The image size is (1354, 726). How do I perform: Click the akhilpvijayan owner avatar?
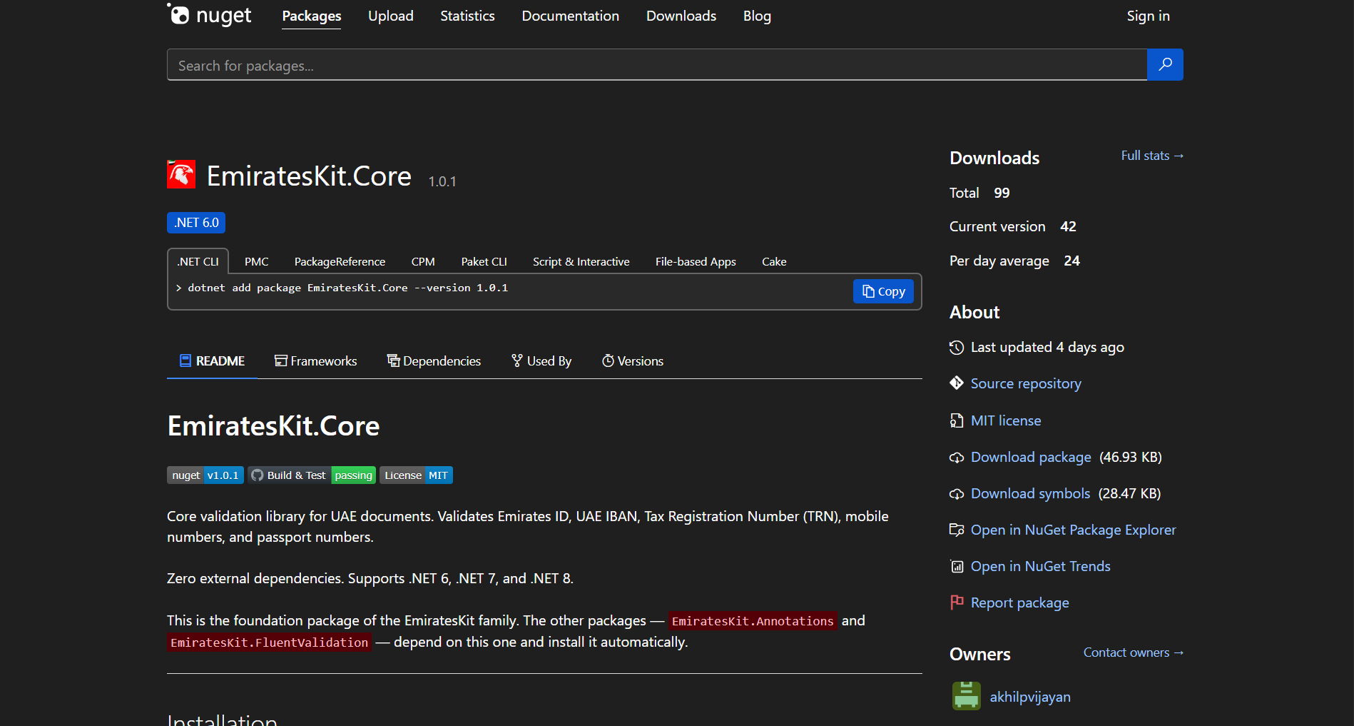(x=966, y=696)
